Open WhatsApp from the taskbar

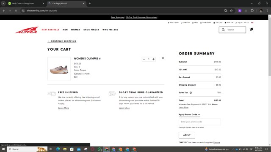coord(100,149)
